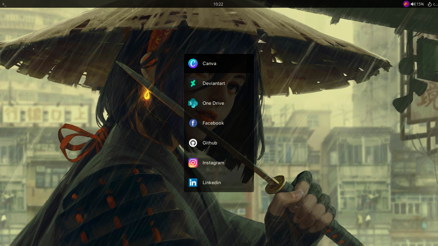Select the One Drive label text
The height and width of the screenshot is (246, 438).
213,103
